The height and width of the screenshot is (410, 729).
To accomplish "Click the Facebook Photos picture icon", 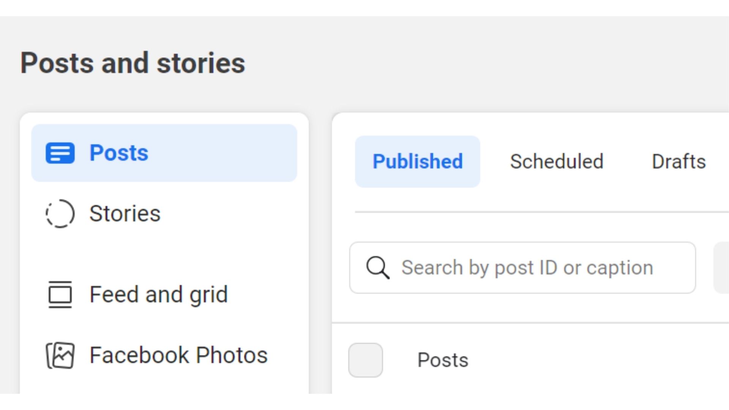I will (60, 355).
